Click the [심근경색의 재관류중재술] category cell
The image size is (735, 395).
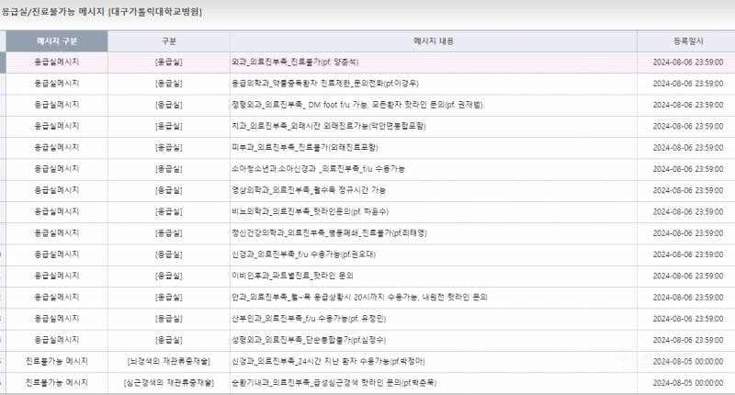(x=169, y=383)
